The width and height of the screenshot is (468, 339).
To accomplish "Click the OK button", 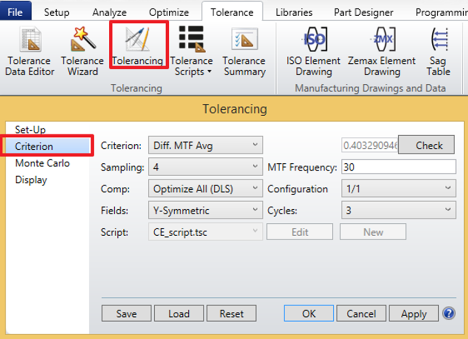I will (309, 314).
